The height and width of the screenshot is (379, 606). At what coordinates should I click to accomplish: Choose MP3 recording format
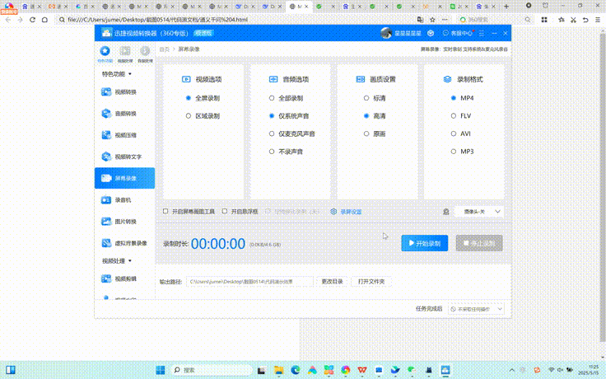click(x=462, y=152)
